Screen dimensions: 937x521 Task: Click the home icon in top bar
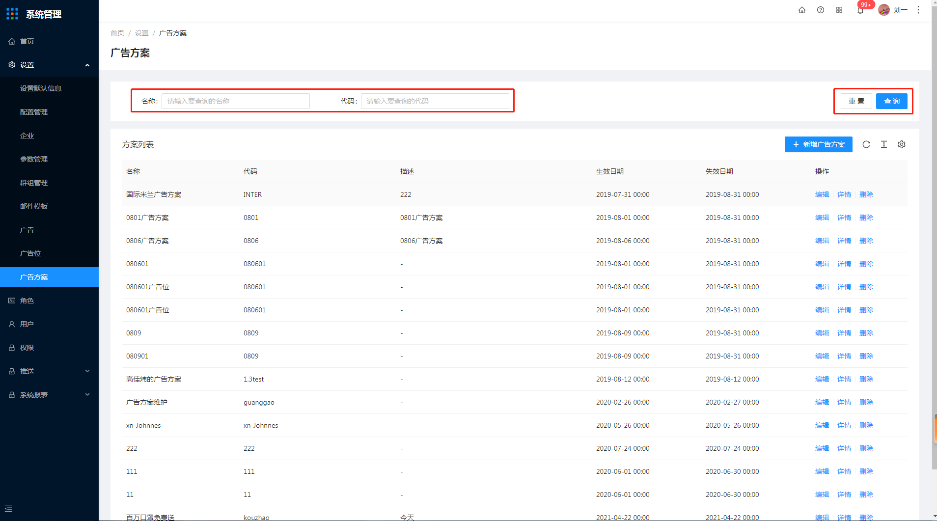coord(802,10)
